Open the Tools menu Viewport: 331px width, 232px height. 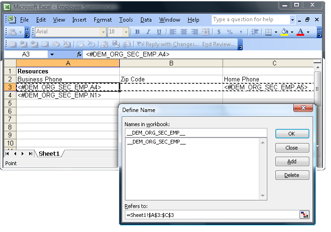pyautogui.click(x=126, y=20)
